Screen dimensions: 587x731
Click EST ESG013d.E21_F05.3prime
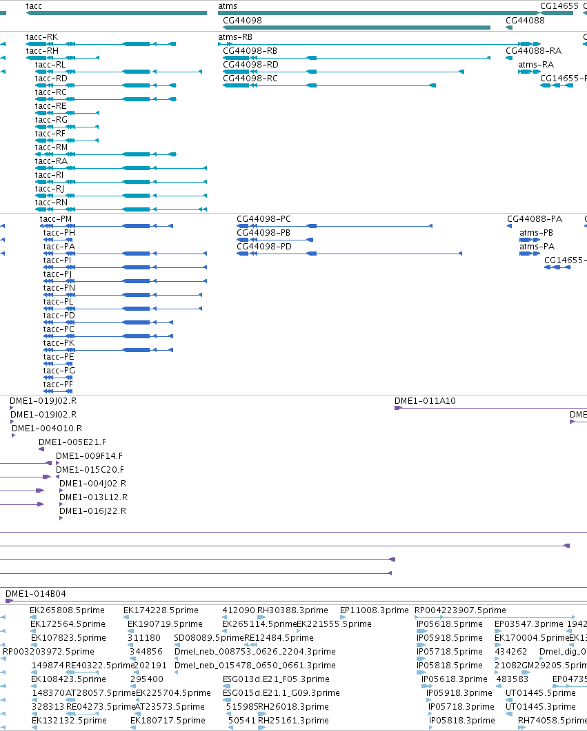(276, 679)
